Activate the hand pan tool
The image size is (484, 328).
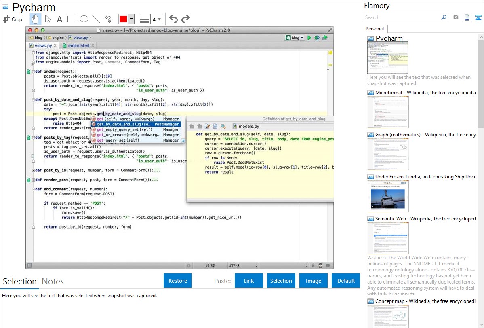(x=36, y=19)
